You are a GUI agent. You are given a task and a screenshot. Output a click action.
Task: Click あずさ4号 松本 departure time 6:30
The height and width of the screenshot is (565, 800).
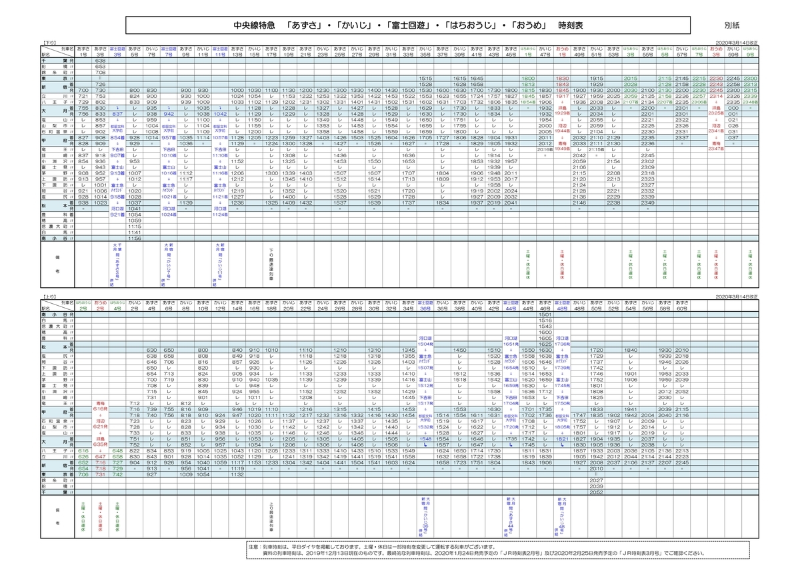152,350
